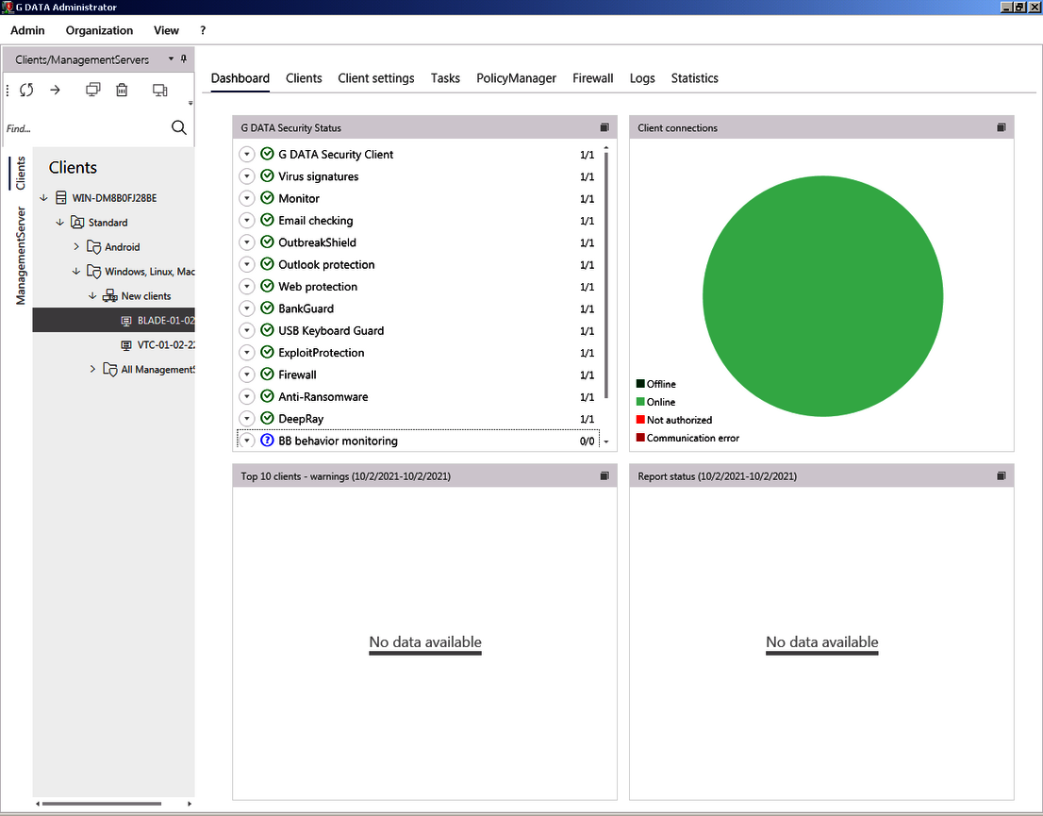The height and width of the screenshot is (816, 1043).
Task: Click the arrow icon in the Clients toolbar
Action: click(x=55, y=90)
